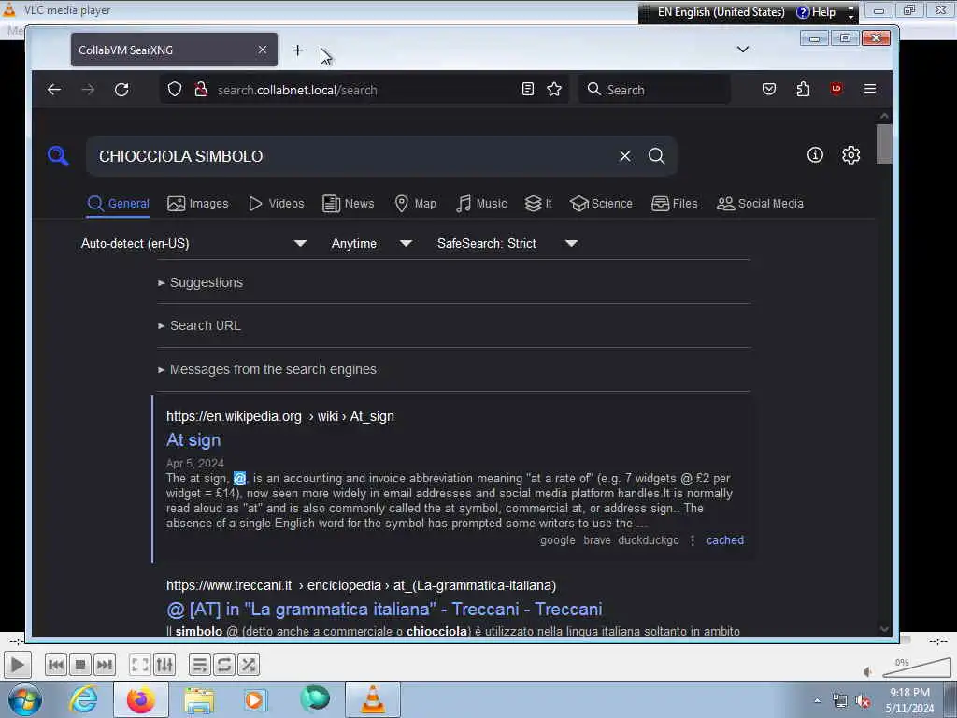The image size is (957, 718).
Task: Toggle VLC fullscreen button
Action: [140, 665]
